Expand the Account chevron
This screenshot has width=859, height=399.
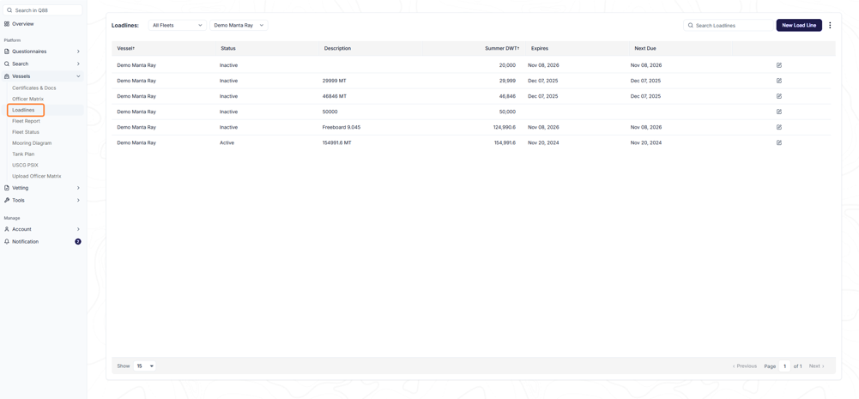pyautogui.click(x=78, y=229)
